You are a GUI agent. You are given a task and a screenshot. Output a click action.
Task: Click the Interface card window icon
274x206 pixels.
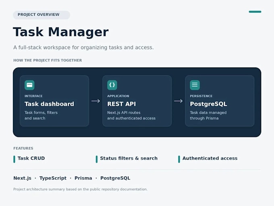[x=29, y=85]
